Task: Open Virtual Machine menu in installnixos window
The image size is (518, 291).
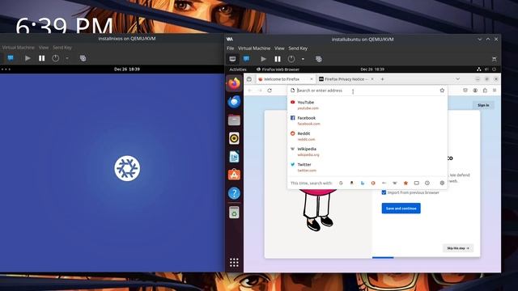Action: pyautogui.click(x=18, y=48)
